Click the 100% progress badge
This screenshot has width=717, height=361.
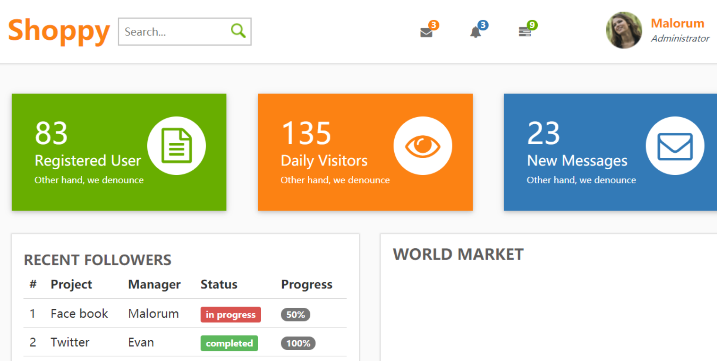298,343
